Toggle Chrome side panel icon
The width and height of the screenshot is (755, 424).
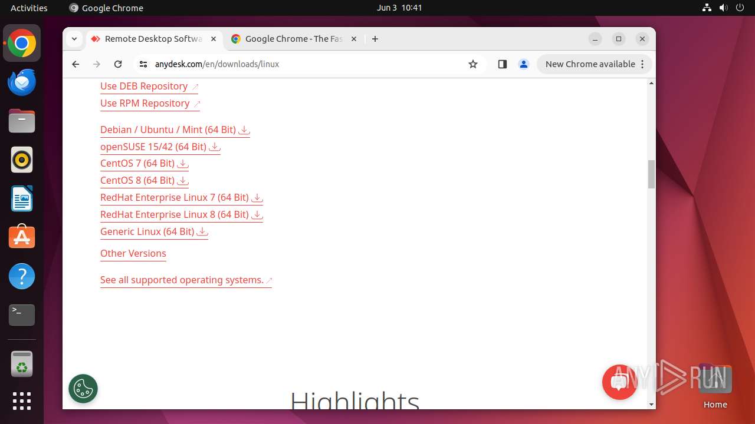point(503,64)
